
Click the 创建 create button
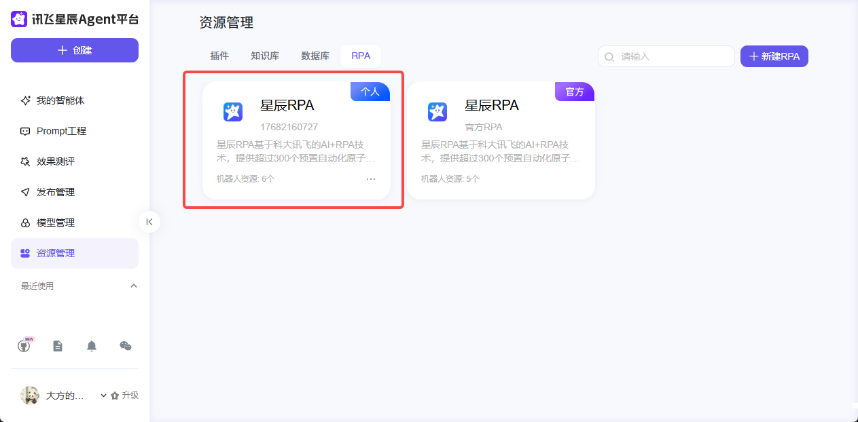74,50
